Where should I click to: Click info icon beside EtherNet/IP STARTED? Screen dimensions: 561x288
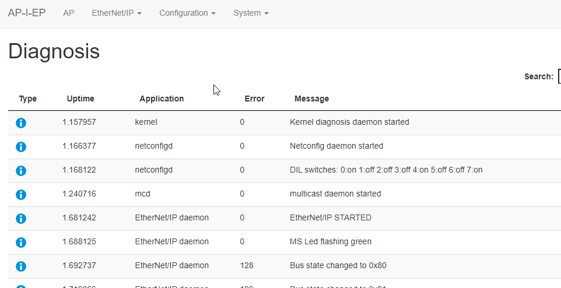click(21, 218)
